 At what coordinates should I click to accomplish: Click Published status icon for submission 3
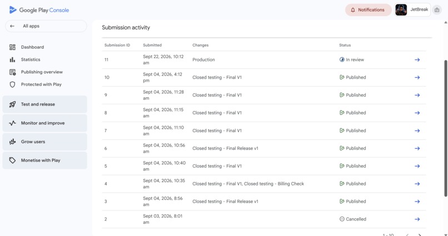[x=342, y=201]
